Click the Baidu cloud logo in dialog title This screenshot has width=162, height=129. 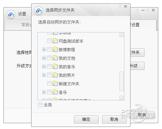tap(39, 11)
